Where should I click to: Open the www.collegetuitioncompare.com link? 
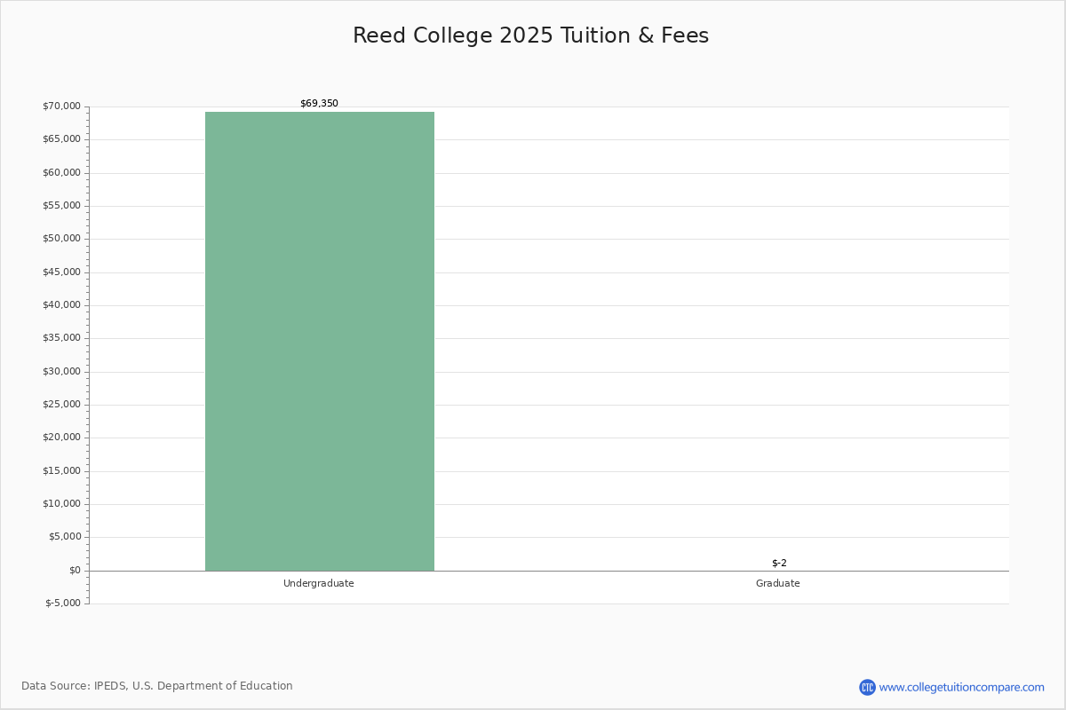tap(961, 687)
